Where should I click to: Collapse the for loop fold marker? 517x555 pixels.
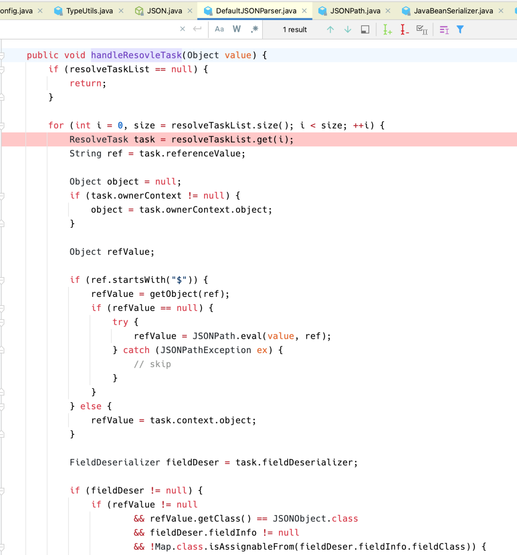tap(2, 126)
